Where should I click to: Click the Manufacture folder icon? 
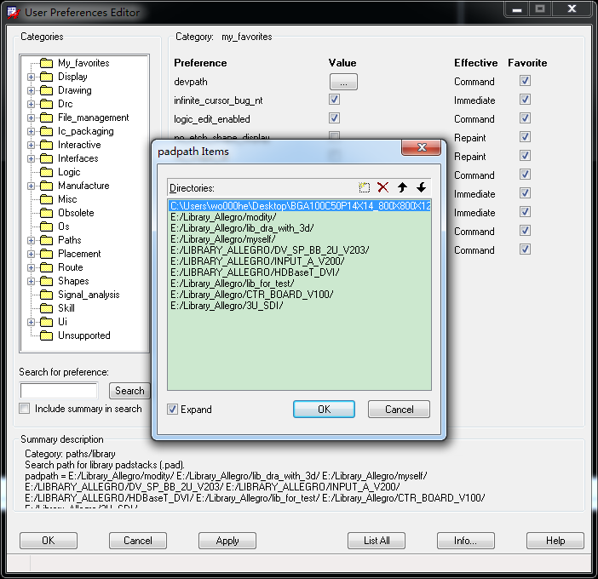(47, 186)
